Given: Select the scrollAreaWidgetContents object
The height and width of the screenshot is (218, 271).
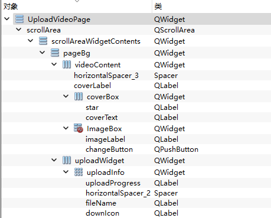Looking at the screenshot, I should 96,41.
